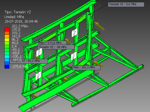
Task: Select the 'Mín.: -275,6 MPa' probe label
Action: click(x=52, y=43)
